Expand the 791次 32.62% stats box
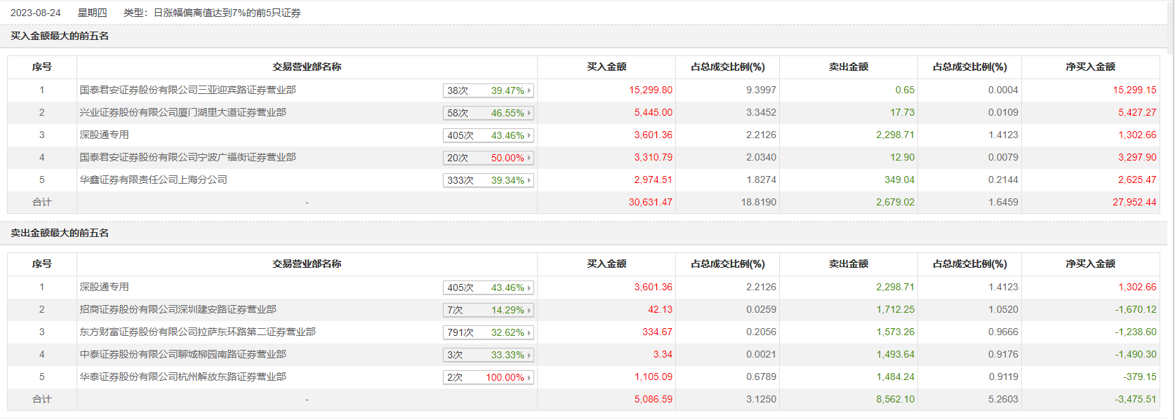 pyautogui.click(x=489, y=332)
